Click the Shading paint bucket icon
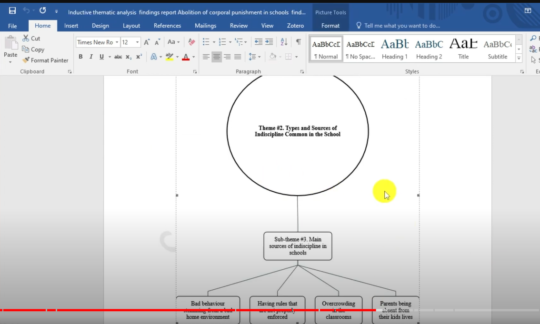This screenshot has height=324, width=540. (x=273, y=57)
